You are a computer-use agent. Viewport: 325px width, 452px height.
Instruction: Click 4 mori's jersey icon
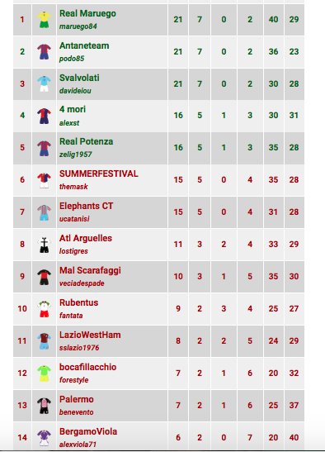tap(44, 116)
